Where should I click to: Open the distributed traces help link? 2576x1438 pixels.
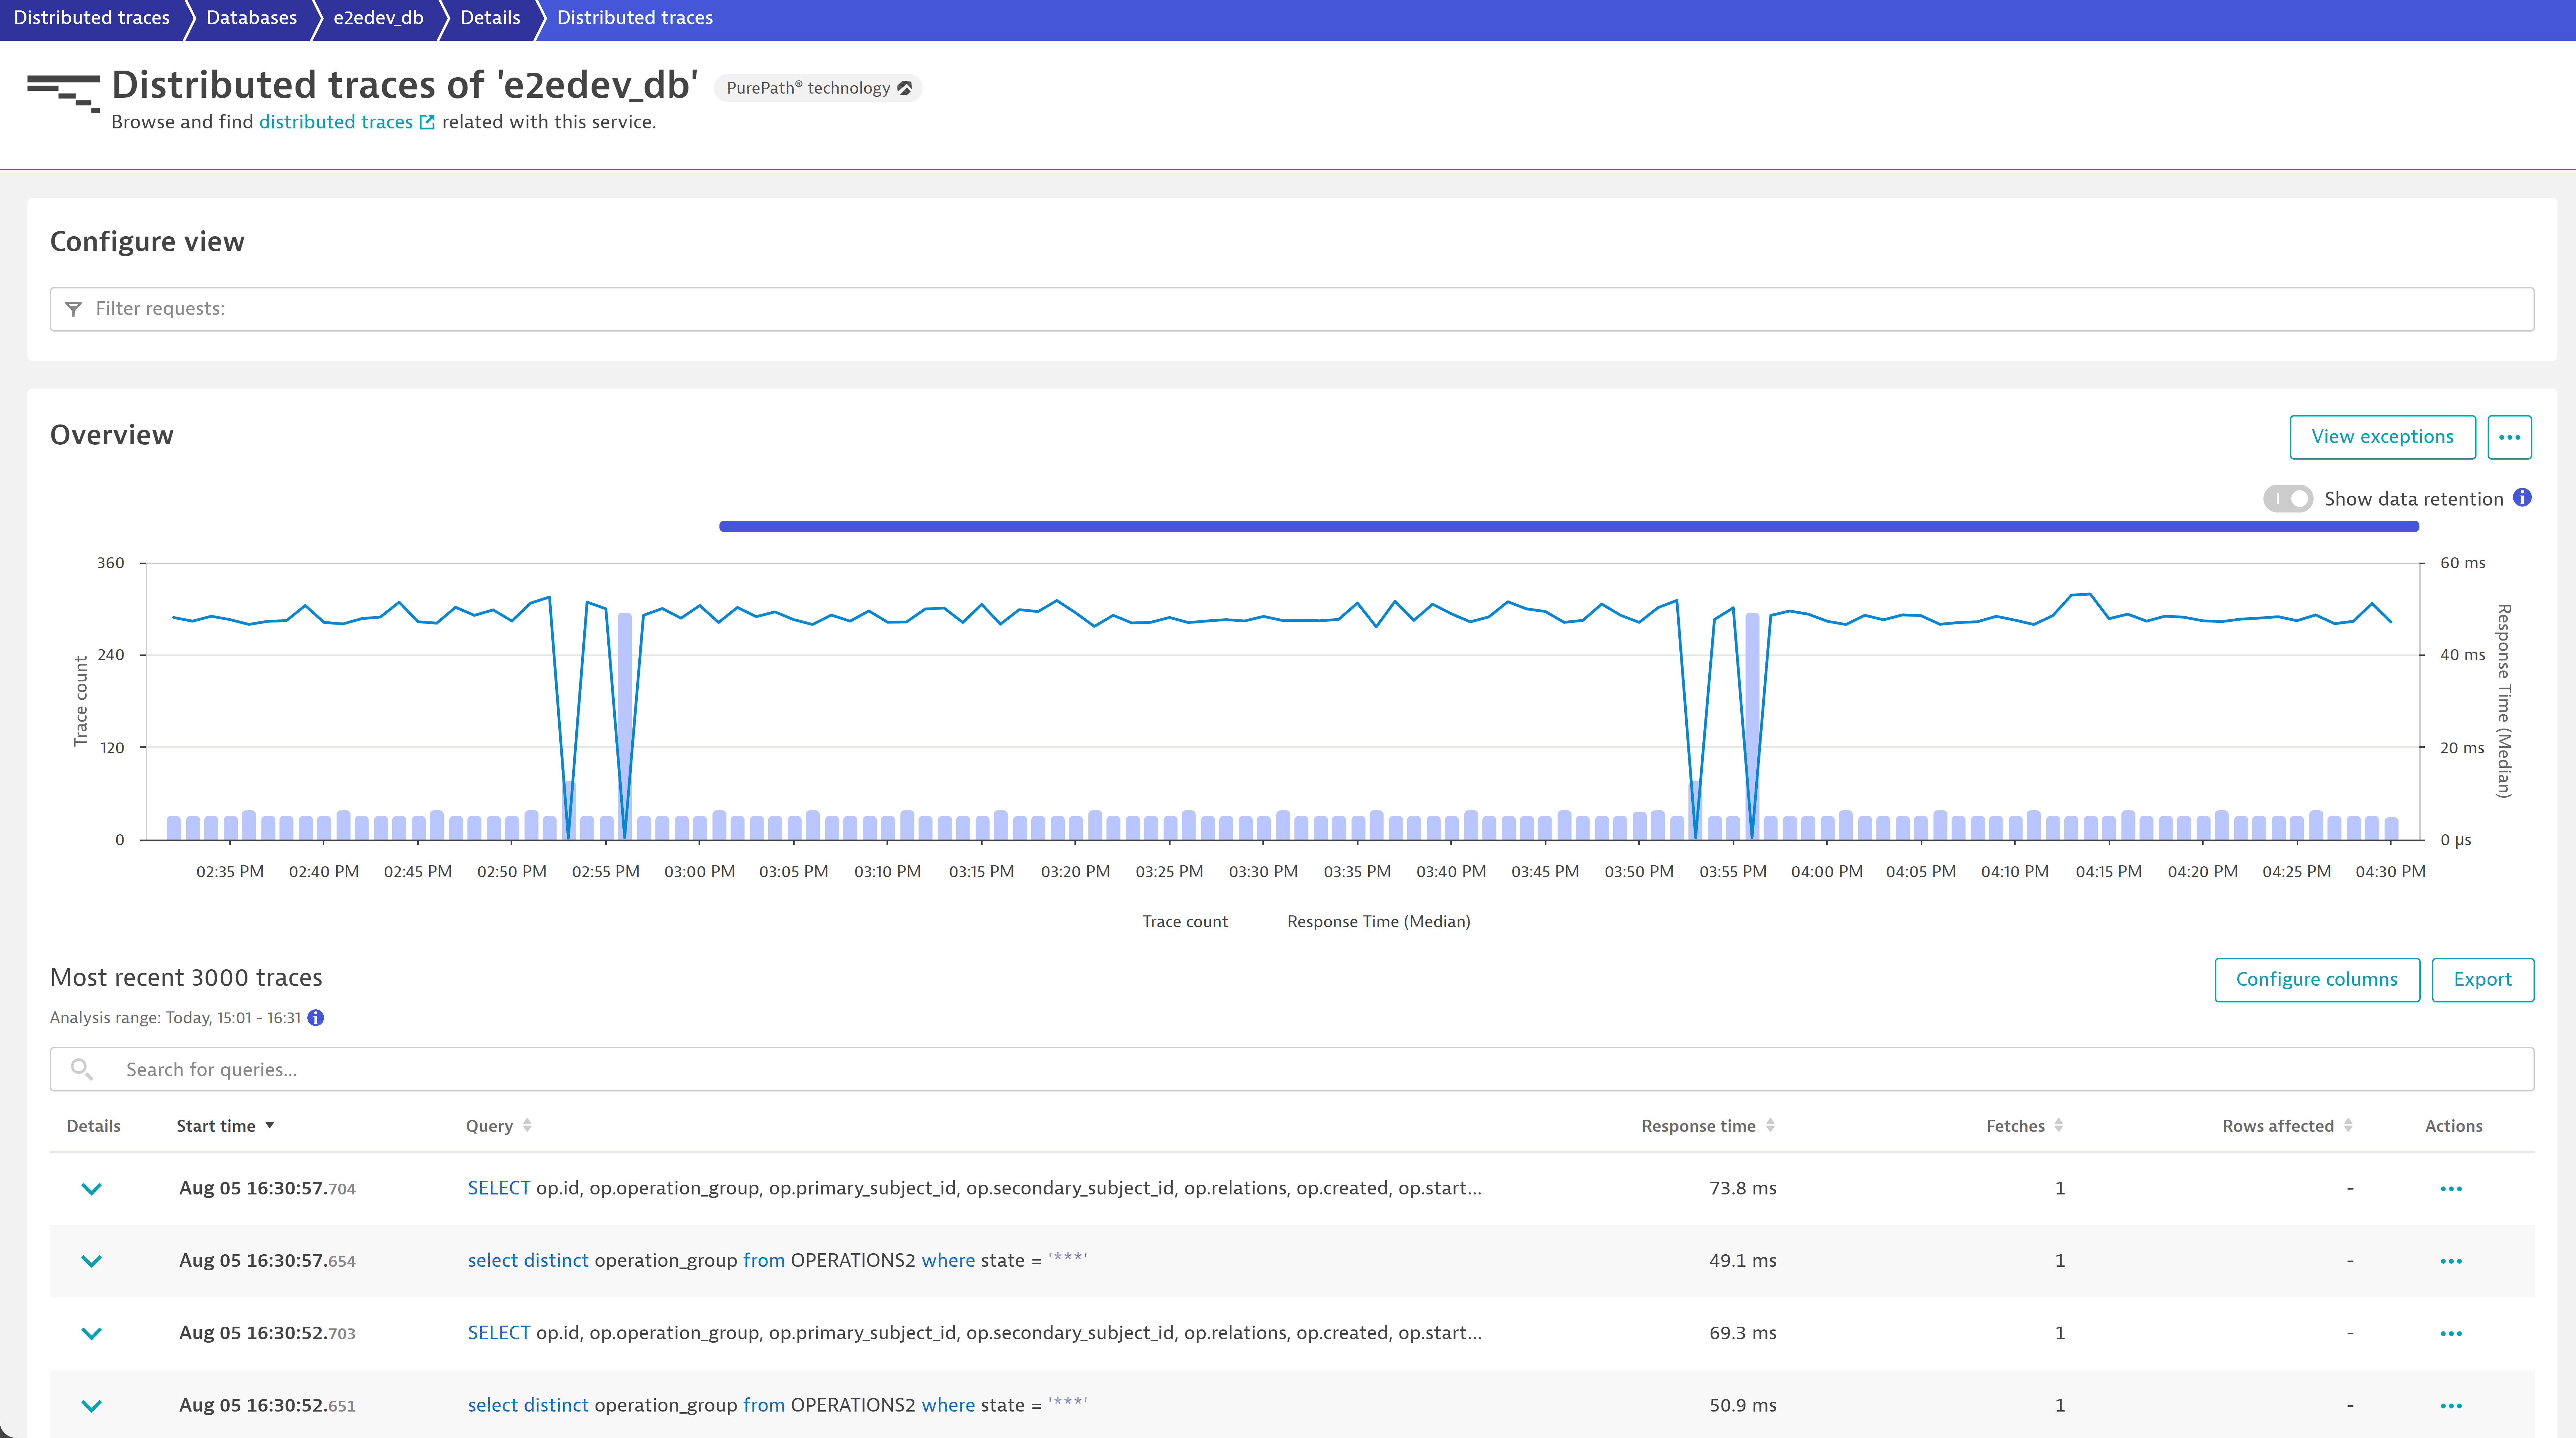click(x=336, y=122)
